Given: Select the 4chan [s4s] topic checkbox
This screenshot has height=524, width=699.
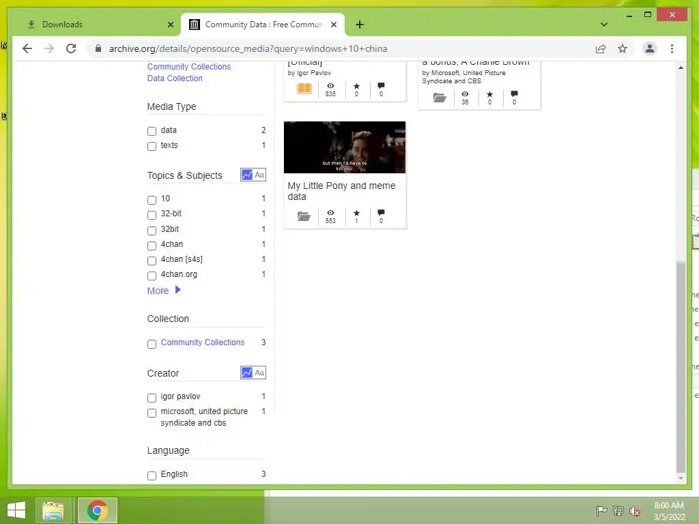Looking at the screenshot, I should (152, 260).
